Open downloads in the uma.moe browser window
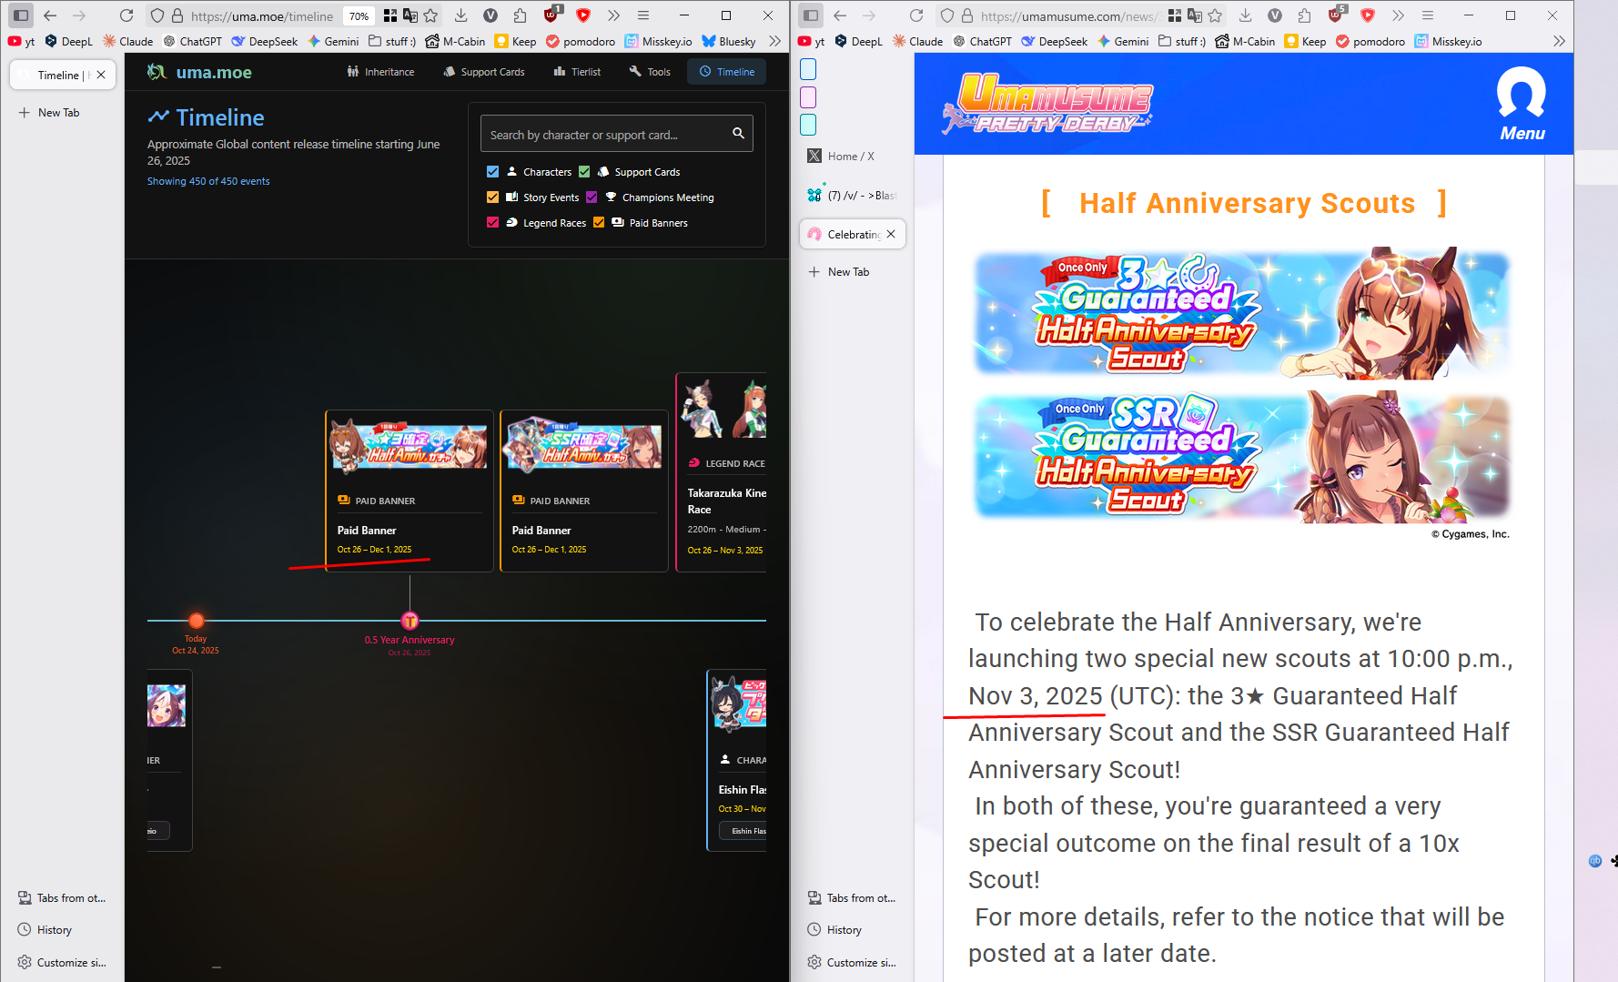1618x982 pixels. [x=461, y=15]
